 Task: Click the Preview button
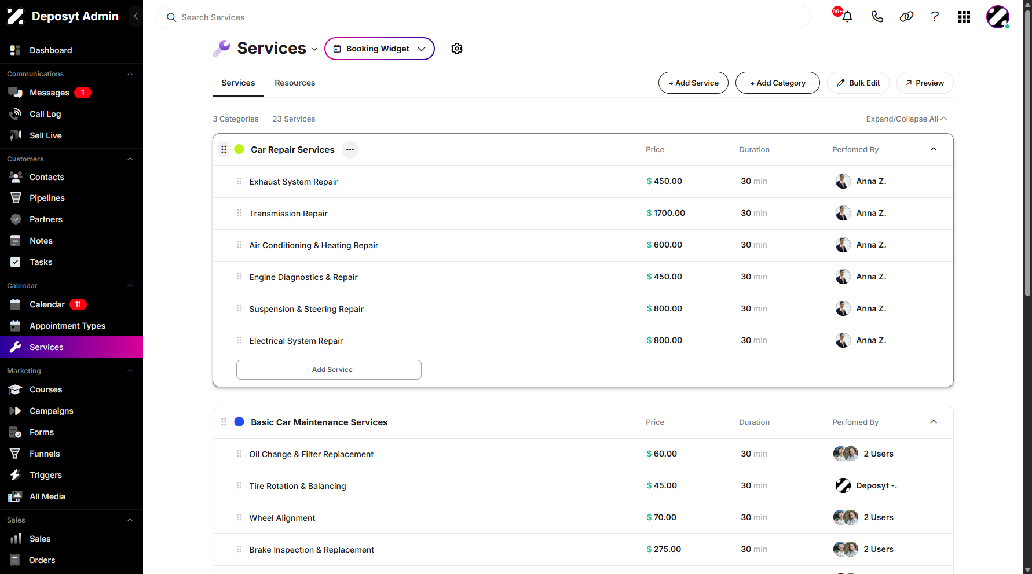coord(925,83)
